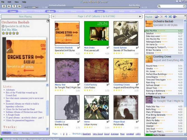The image size is (187, 140).
Task: Open the Help menu
Action: click(24, 2)
